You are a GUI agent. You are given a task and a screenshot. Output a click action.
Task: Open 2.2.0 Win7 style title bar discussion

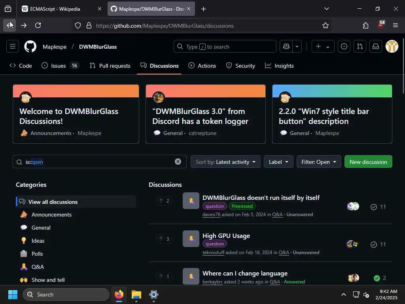(324, 116)
